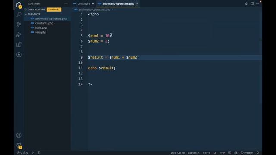Switch to the Untitled-1 tab
This screenshot has width=276, height=155.
pos(84,4)
